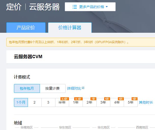The width and height of the screenshot is (155, 130).
Task: Select 按量计费 billing mode
Action: pyautogui.click(x=53, y=88)
